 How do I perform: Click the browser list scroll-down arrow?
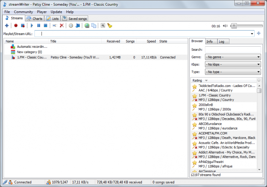coord(259,170)
